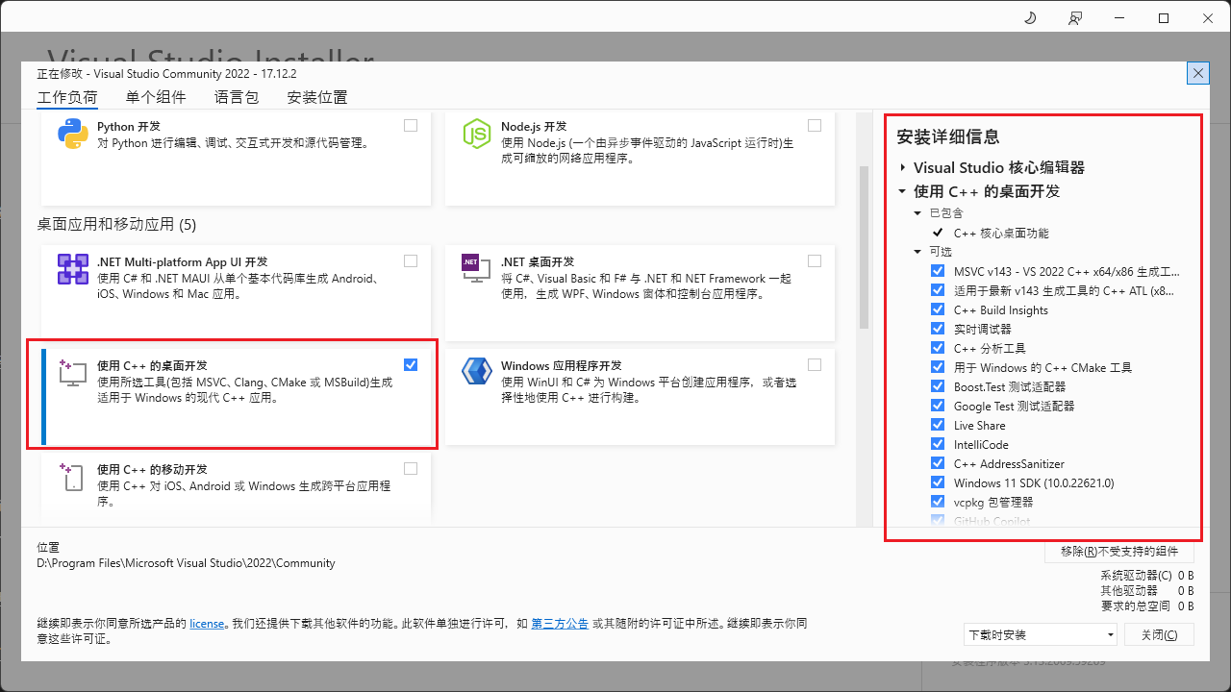
Task: Check the Python 开发 workload checkbox
Action: point(411,125)
